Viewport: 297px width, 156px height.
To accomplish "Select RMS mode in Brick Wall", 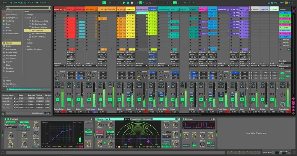I will pos(88,132).
